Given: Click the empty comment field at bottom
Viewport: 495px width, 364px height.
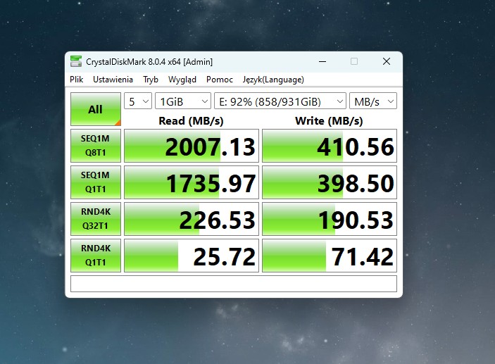Looking at the screenshot, I should [x=234, y=284].
